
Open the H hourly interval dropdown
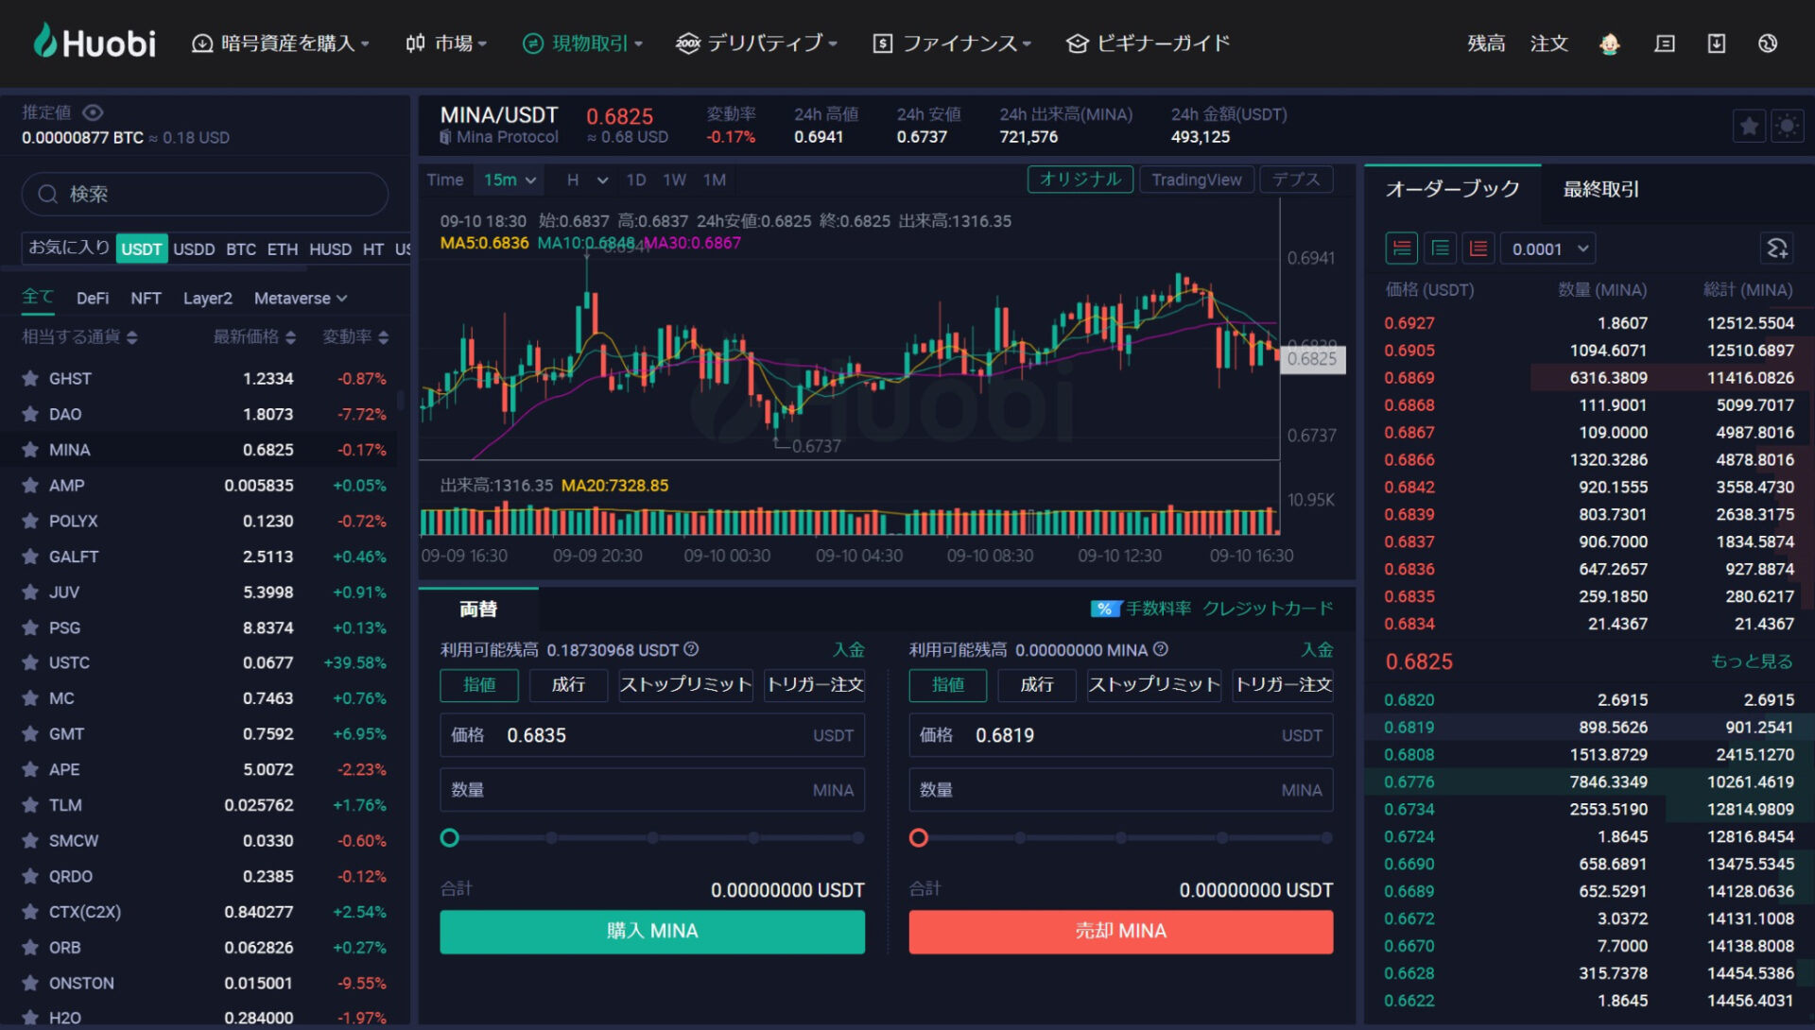587,180
